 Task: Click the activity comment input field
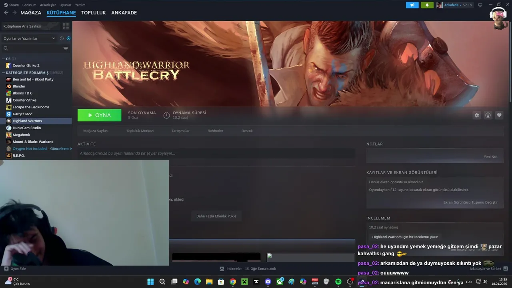point(216,153)
